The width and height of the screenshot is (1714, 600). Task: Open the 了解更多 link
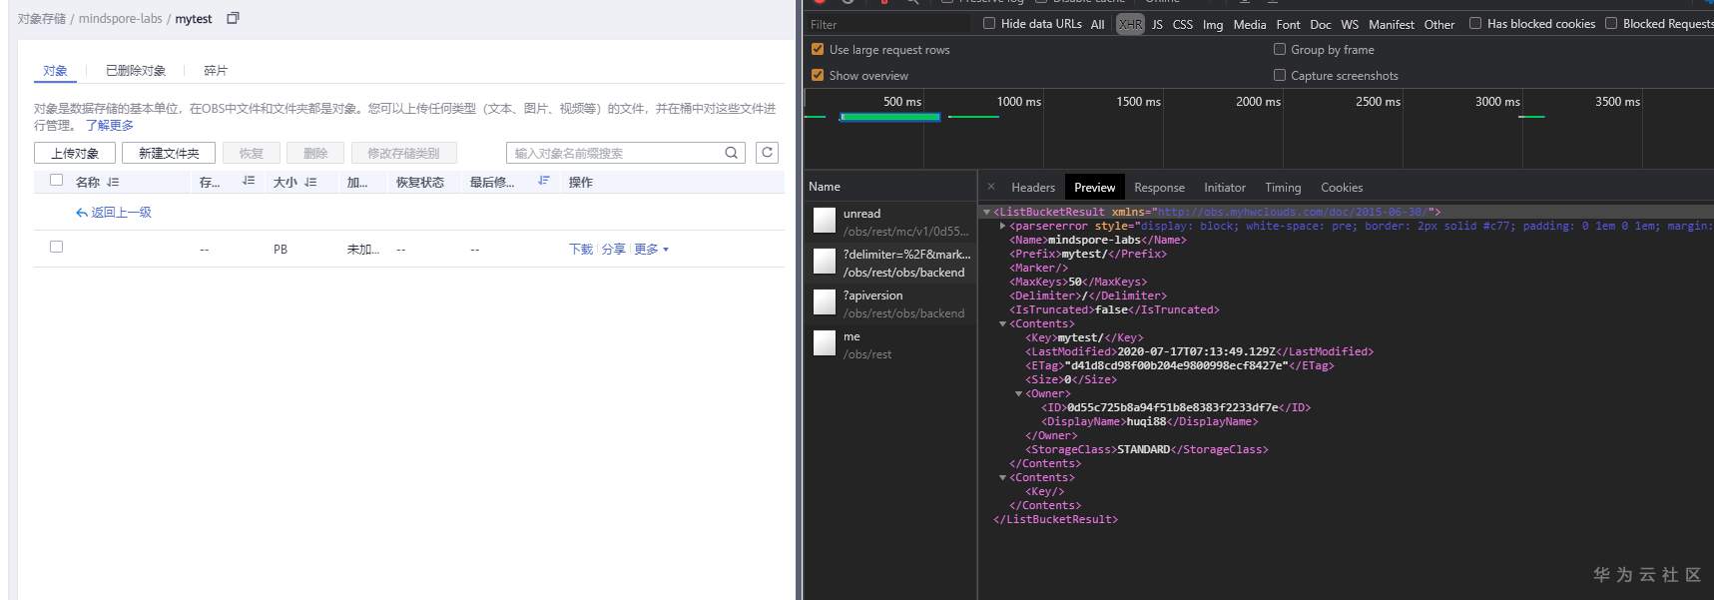point(110,125)
